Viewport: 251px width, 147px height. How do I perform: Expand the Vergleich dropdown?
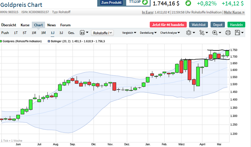coord(129,33)
